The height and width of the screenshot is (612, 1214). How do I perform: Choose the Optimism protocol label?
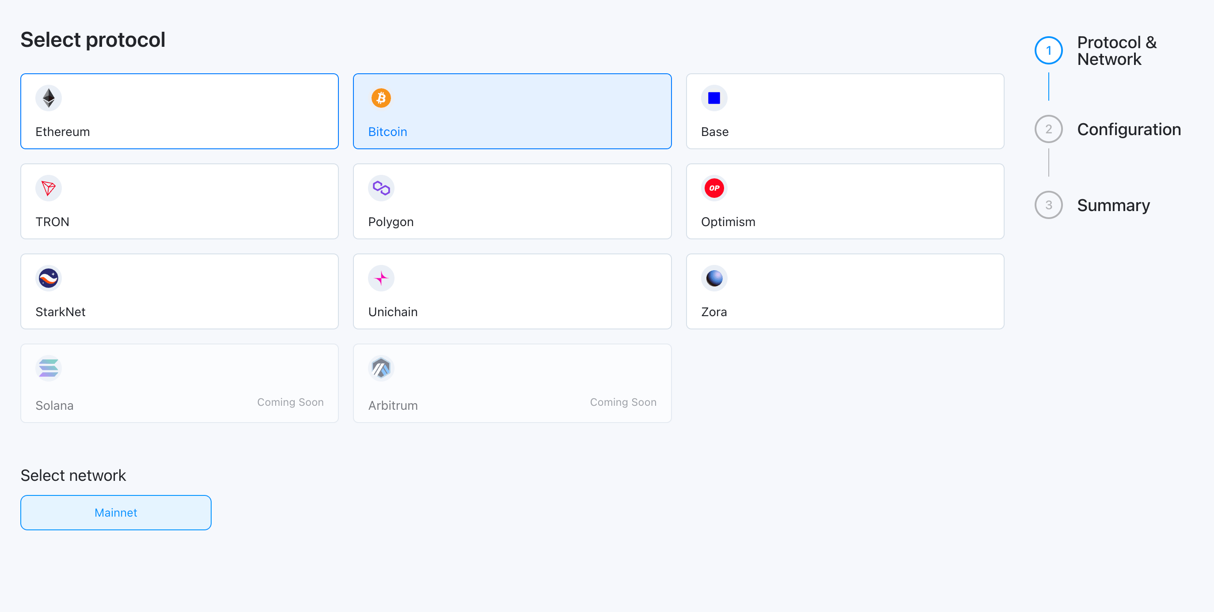(728, 222)
